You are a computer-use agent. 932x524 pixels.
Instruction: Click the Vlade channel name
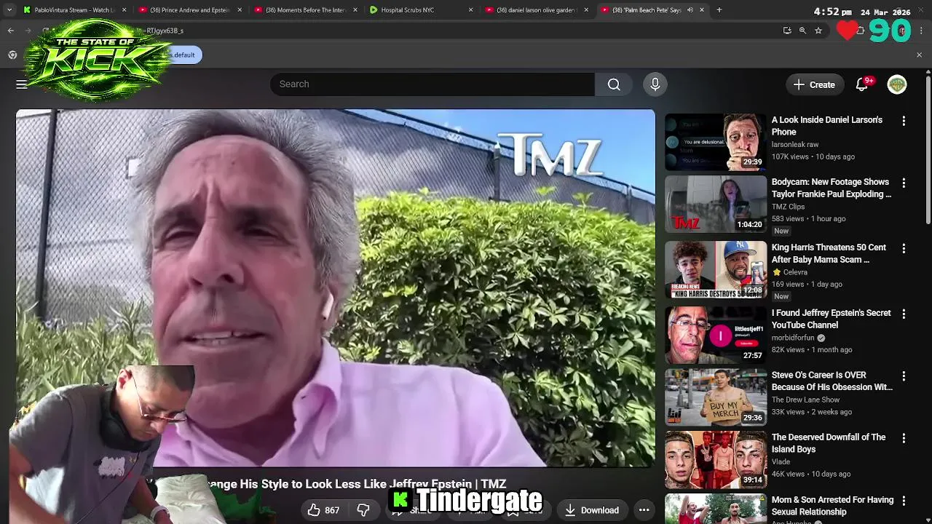[x=781, y=461]
